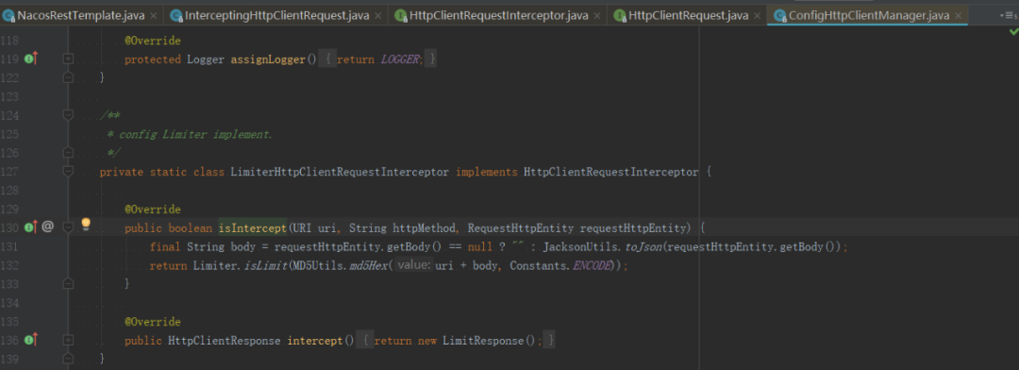This screenshot has height=370, width=1019.
Task: Collapse method end fold marker on line 133
Action: (x=68, y=283)
